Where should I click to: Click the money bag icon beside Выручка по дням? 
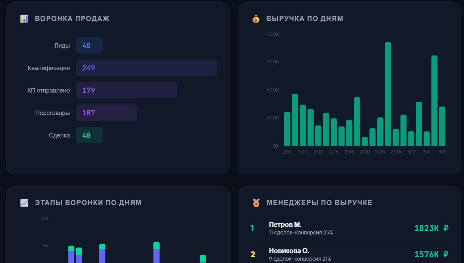[x=256, y=19]
